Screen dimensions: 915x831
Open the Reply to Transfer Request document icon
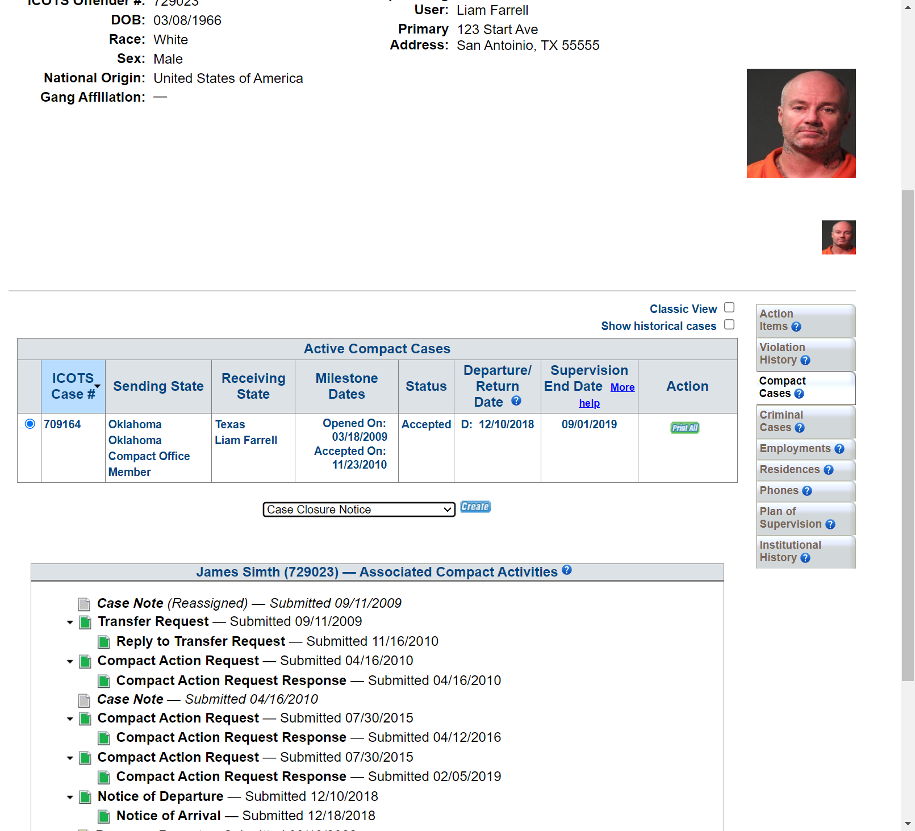pyautogui.click(x=104, y=642)
